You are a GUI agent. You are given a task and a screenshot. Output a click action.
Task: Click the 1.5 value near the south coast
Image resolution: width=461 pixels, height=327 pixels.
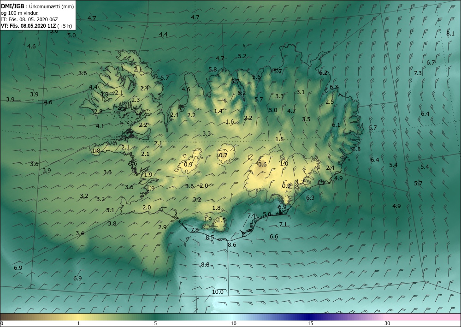pos(221,220)
